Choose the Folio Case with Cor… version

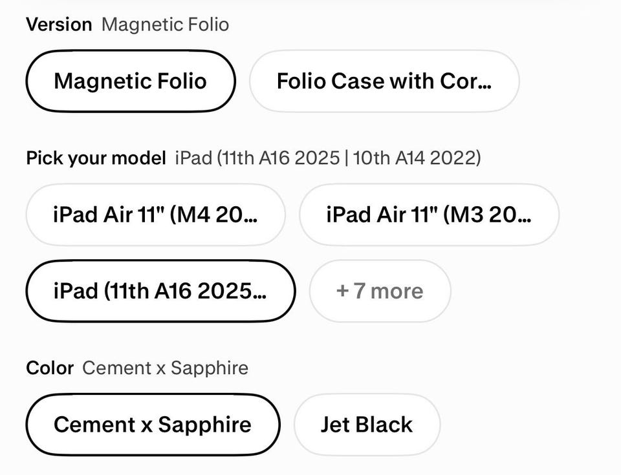coord(384,81)
